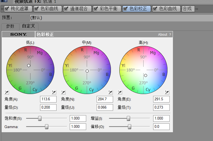
Task: Click the 低(L) color wheel handle
Action: 29,66
